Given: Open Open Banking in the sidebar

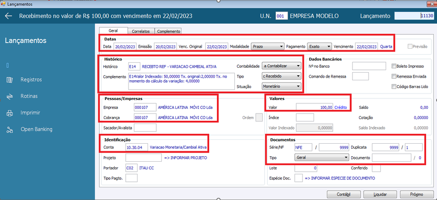Looking at the screenshot, I should [36, 129].
